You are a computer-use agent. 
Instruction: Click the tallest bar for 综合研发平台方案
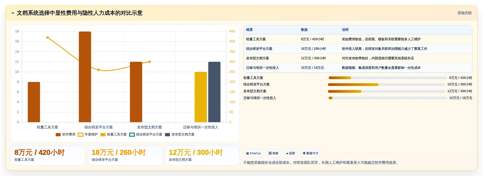(85, 77)
